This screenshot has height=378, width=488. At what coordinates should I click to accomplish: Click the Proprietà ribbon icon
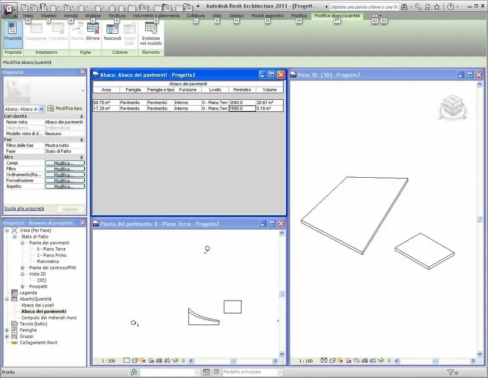(x=13, y=29)
